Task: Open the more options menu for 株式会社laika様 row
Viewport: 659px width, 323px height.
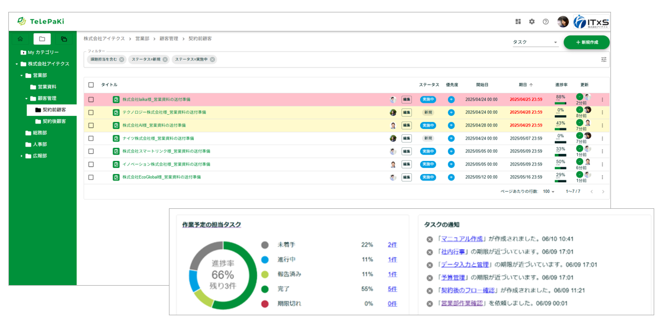Action: tap(603, 99)
